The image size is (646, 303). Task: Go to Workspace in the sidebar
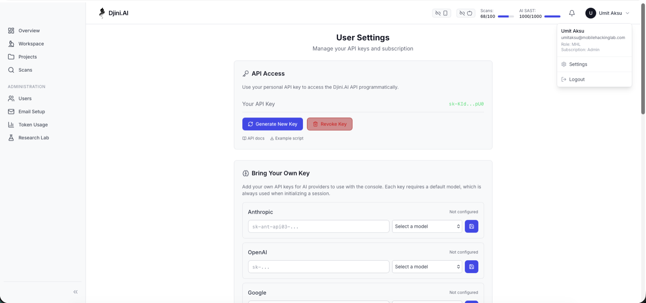31,44
